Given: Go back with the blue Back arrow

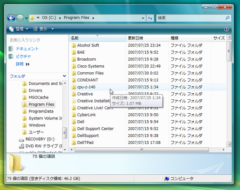Looking at the screenshot, I should pos(11,18).
